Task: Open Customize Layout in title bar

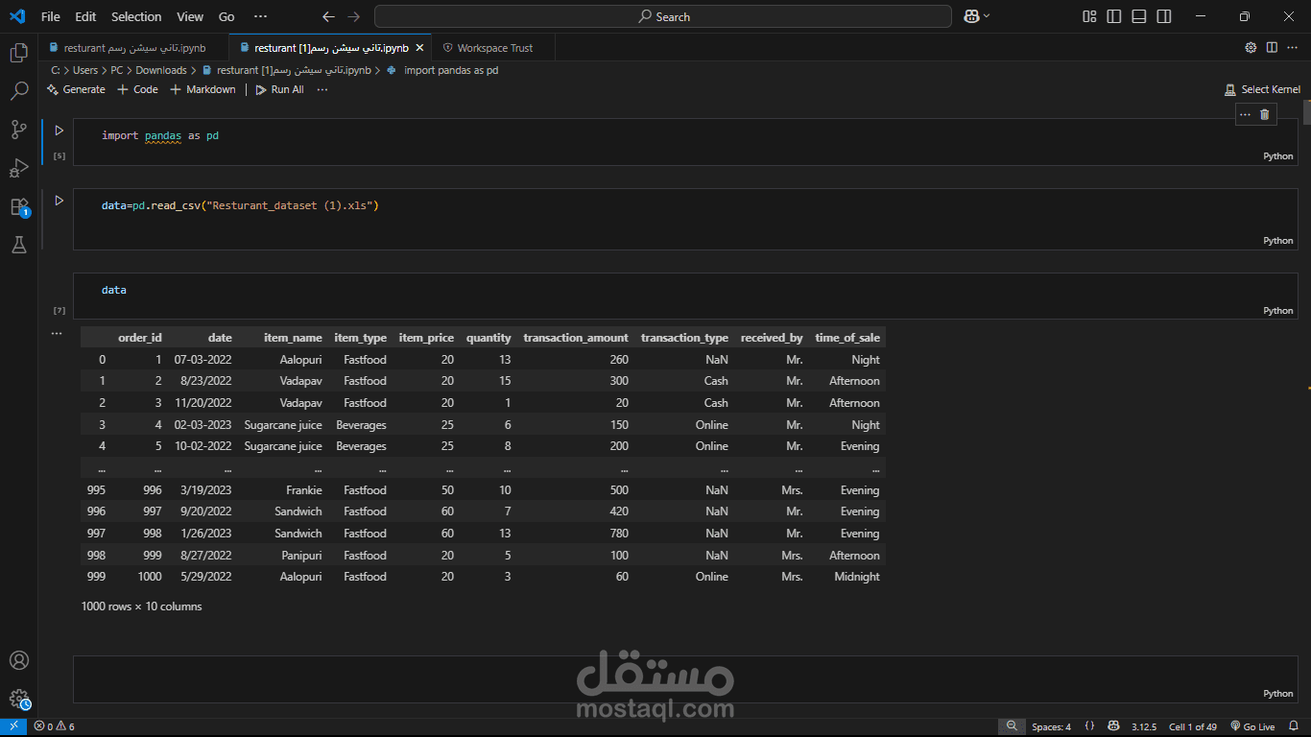Action: pos(1089,16)
